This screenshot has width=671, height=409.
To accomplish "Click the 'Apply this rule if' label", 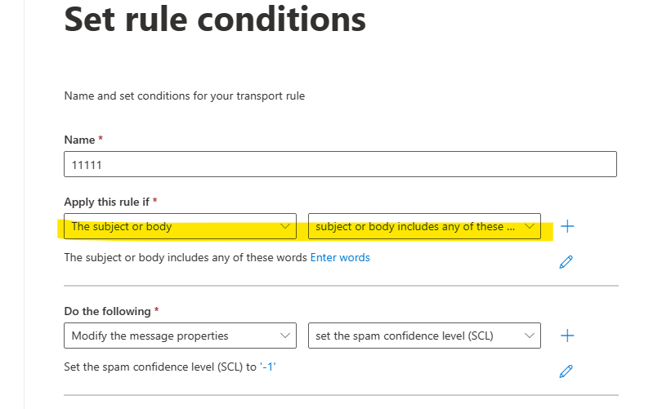I will pyautogui.click(x=106, y=202).
